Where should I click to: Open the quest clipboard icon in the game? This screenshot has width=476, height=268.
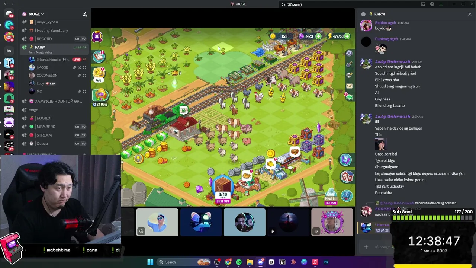pos(99,56)
